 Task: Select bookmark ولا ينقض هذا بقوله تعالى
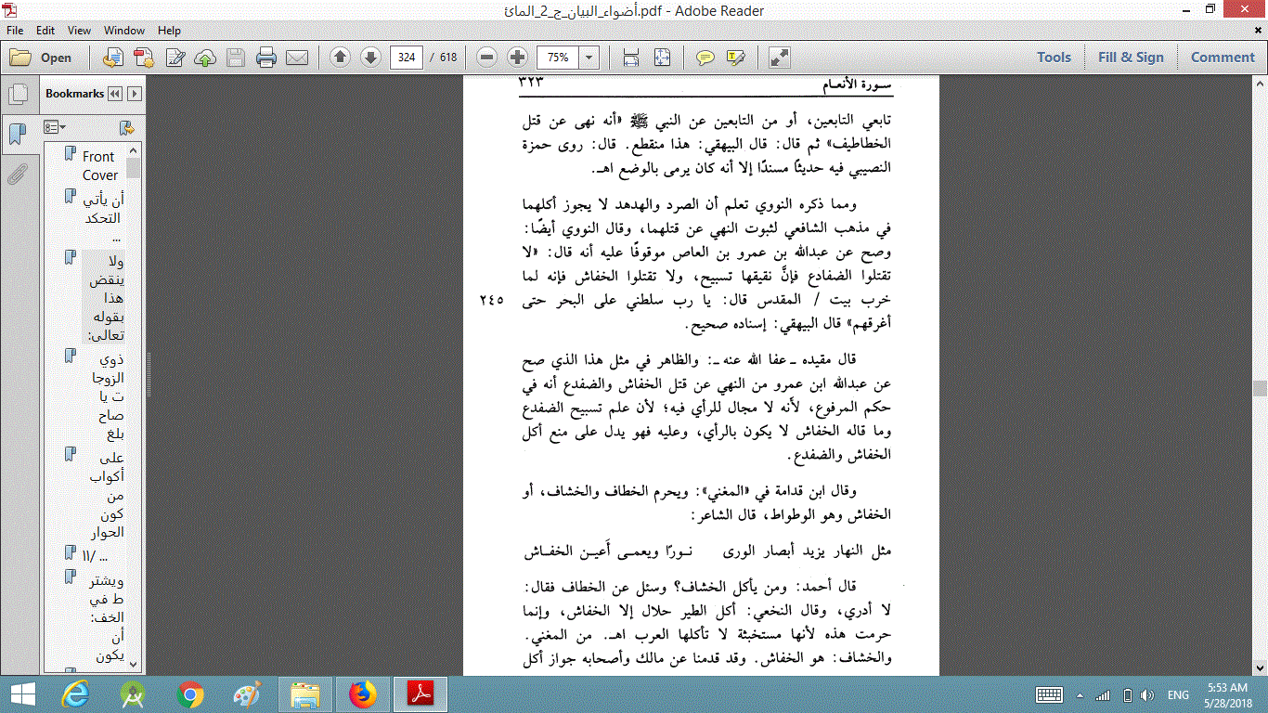coord(105,298)
